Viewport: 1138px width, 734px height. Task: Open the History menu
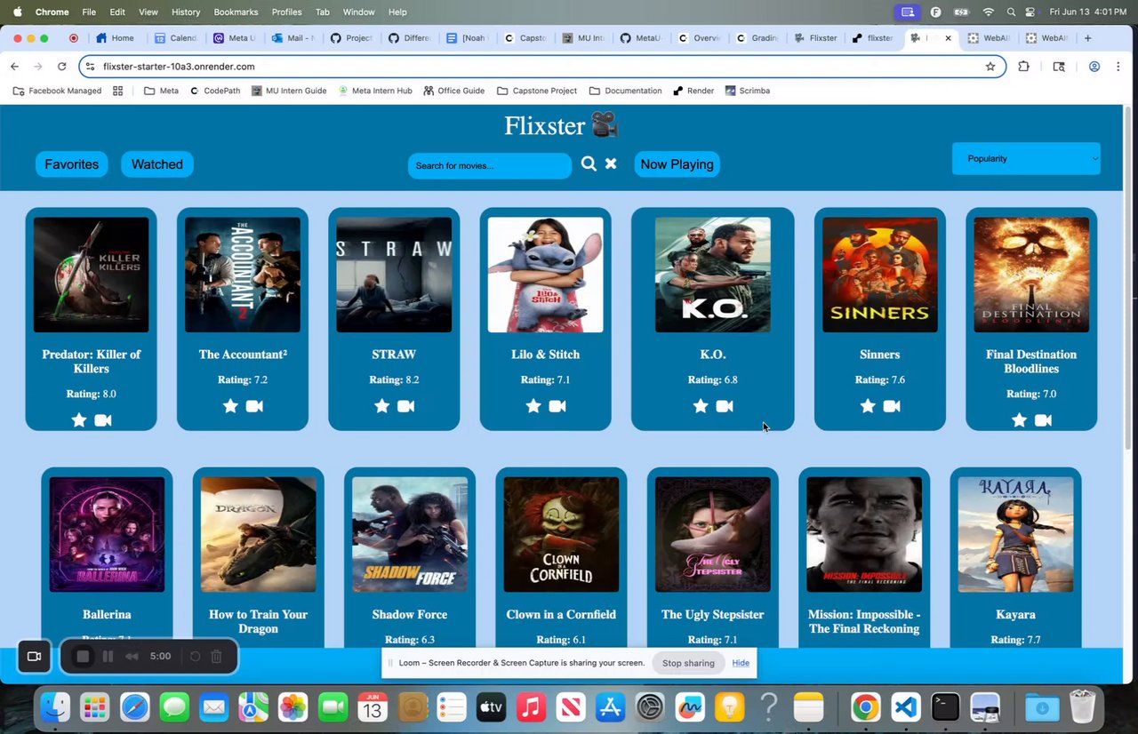(x=186, y=12)
